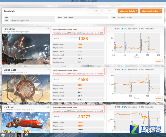Select Cloud Gate Graphics test 2 row 26.16
This screenshot has height=137, width=166.
coord(78,96)
